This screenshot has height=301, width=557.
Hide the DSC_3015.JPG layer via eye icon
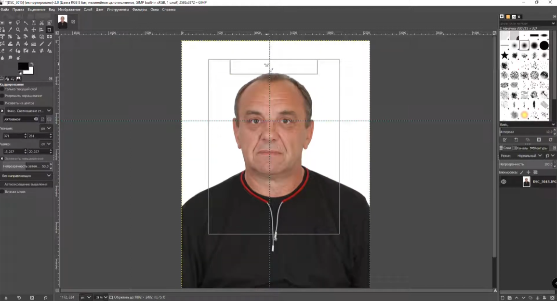click(504, 182)
